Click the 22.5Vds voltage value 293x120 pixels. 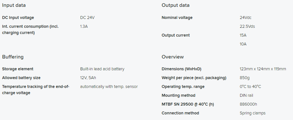point(247,26)
